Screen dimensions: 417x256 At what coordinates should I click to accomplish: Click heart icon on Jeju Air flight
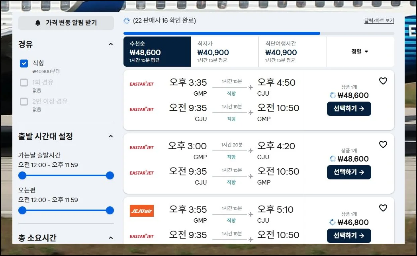383,208
